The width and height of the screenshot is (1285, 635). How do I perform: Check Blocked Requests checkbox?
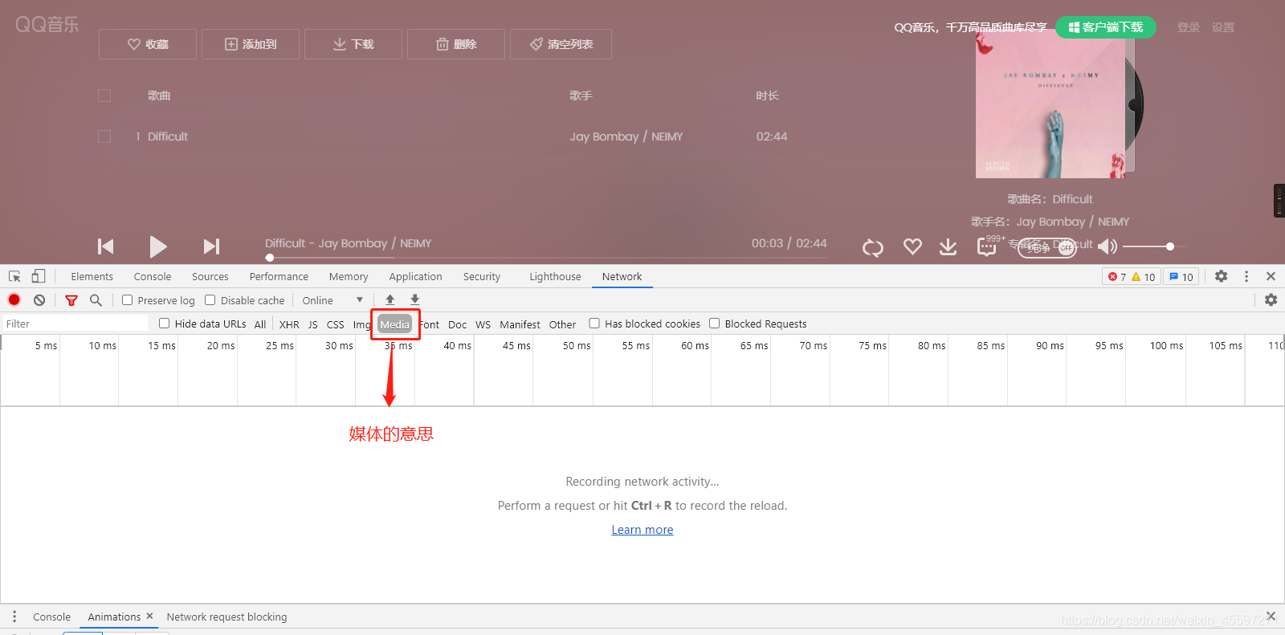click(714, 324)
